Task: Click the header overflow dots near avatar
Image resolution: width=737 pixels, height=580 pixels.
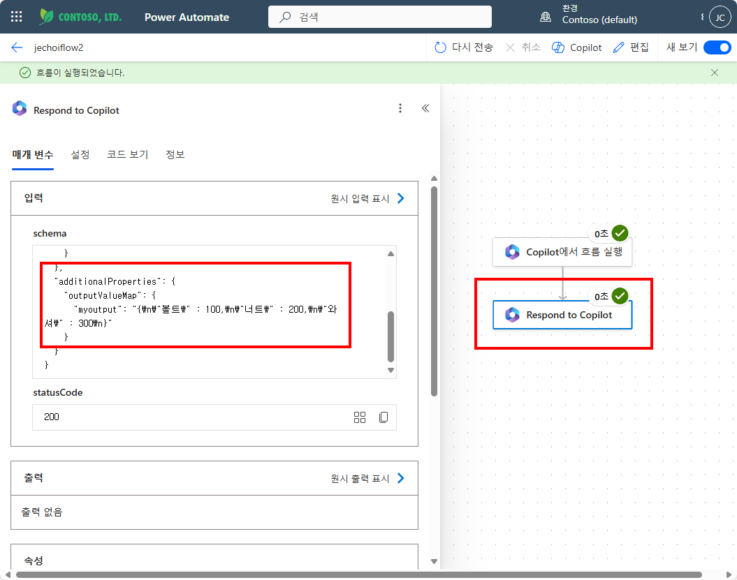Action: 702,17
